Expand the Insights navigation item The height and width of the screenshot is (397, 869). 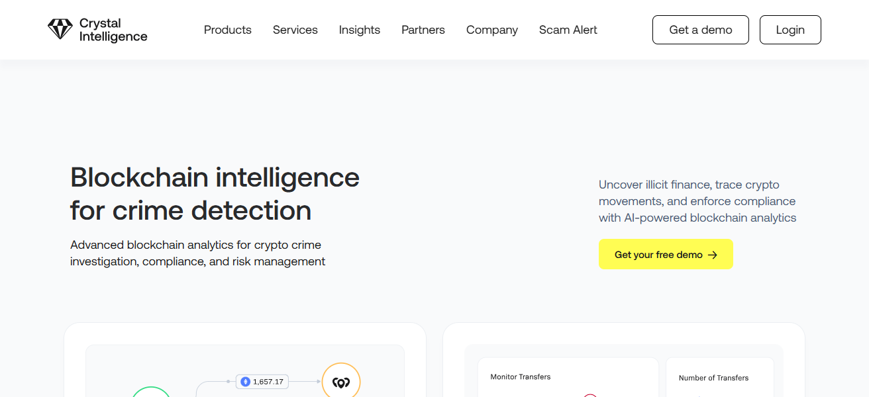(359, 30)
